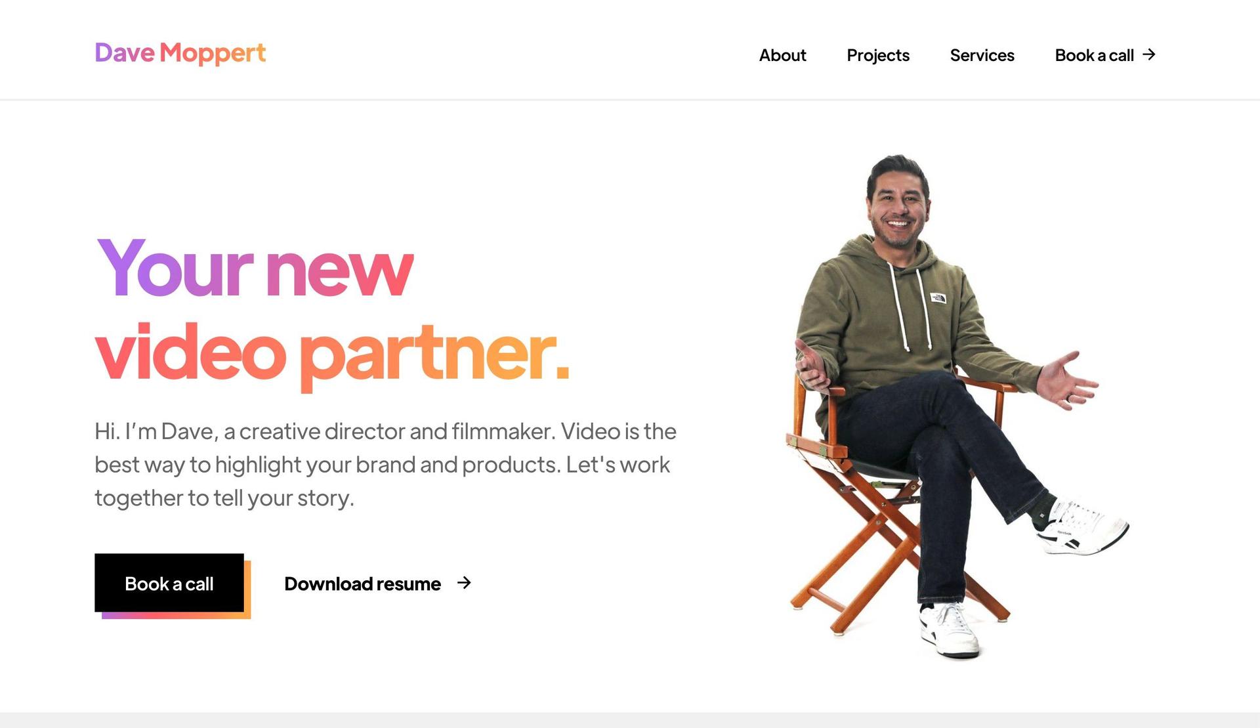Click the gradient shadow beneath Book a call button

click(177, 616)
